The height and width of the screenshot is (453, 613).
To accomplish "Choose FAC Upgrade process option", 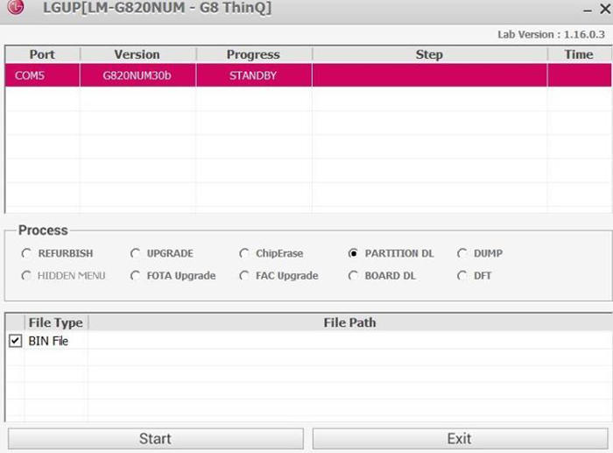I will click(245, 275).
